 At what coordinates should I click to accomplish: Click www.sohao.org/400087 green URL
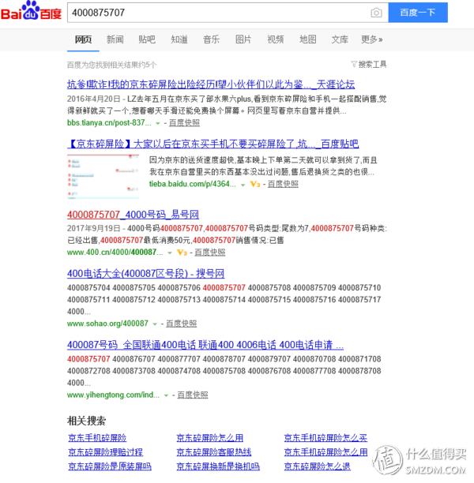[107, 324]
